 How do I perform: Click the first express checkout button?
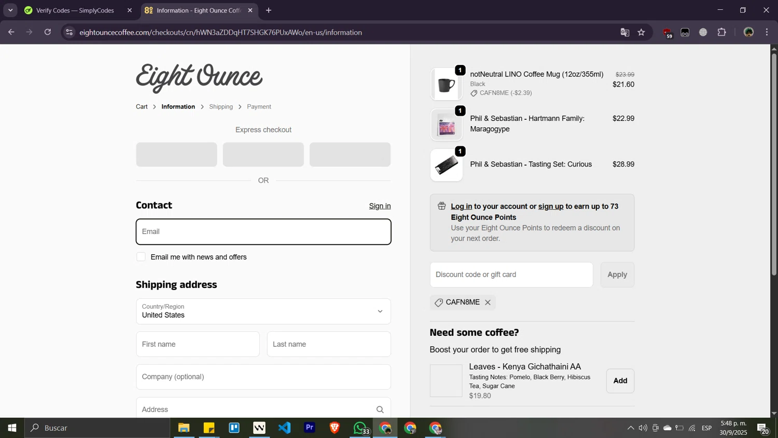click(x=176, y=155)
